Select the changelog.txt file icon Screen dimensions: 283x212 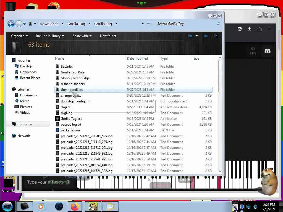click(57, 95)
